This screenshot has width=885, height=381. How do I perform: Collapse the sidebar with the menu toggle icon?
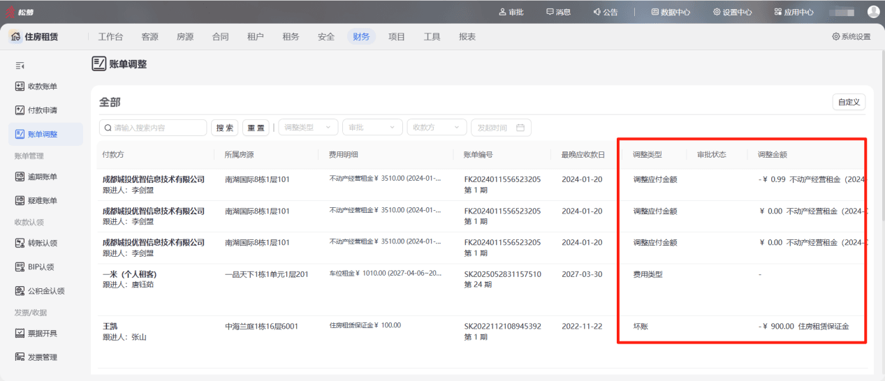pyautogui.click(x=20, y=66)
